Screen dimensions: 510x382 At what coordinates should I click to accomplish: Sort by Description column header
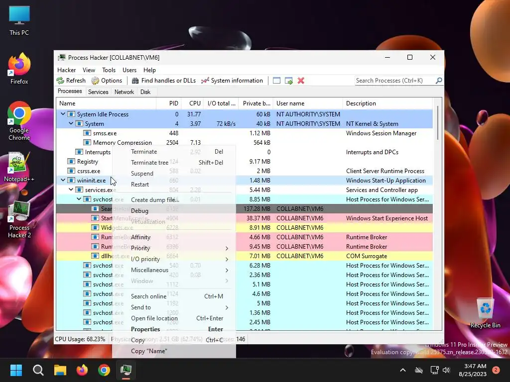pos(387,103)
